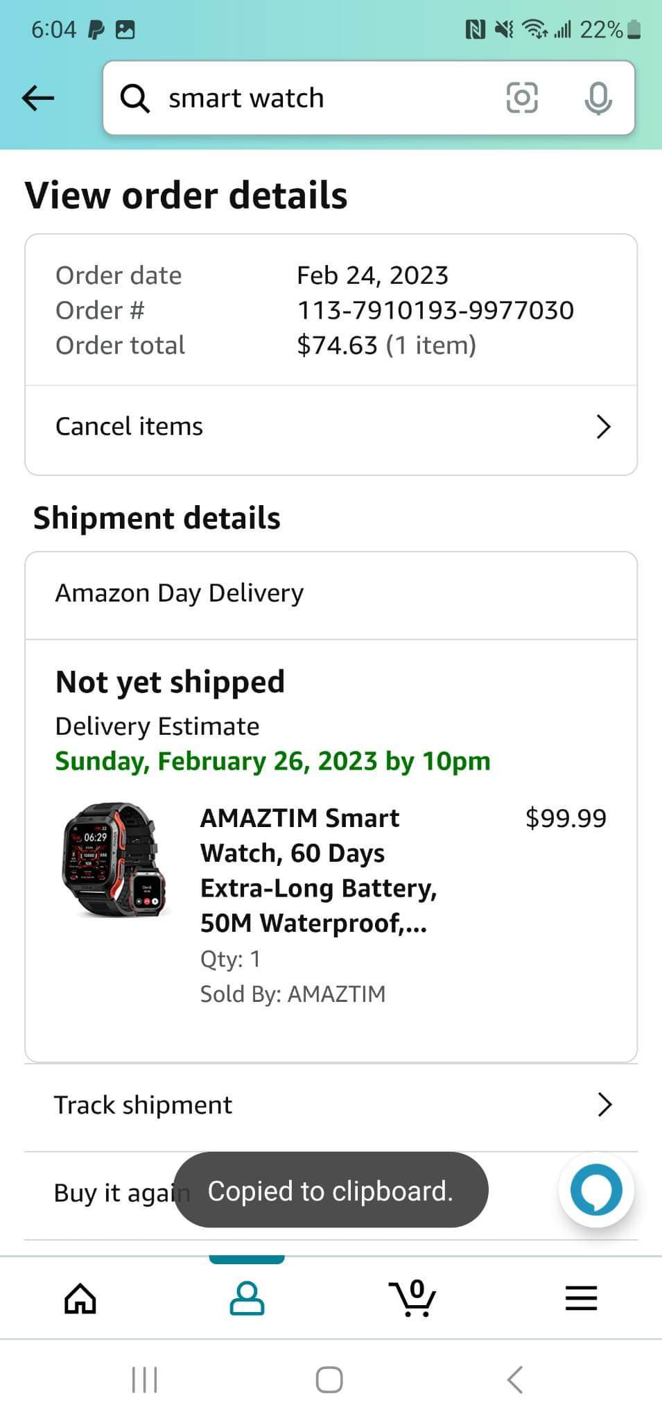Tap the microphone voice search icon
Screen dimensions: 662x1421
click(598, 98)
